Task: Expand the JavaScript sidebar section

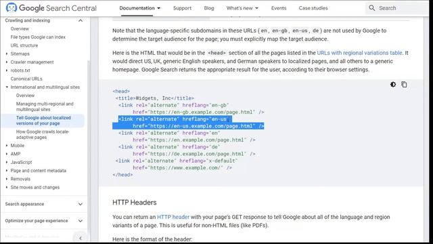Action: tap(7, 162)
